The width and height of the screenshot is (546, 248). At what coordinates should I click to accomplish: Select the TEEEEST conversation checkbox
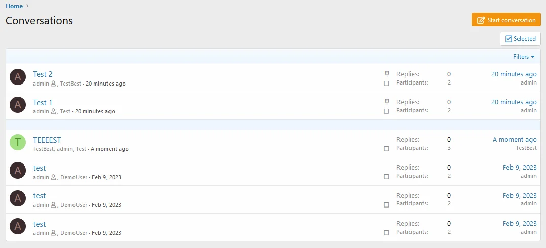coord(386,148)
